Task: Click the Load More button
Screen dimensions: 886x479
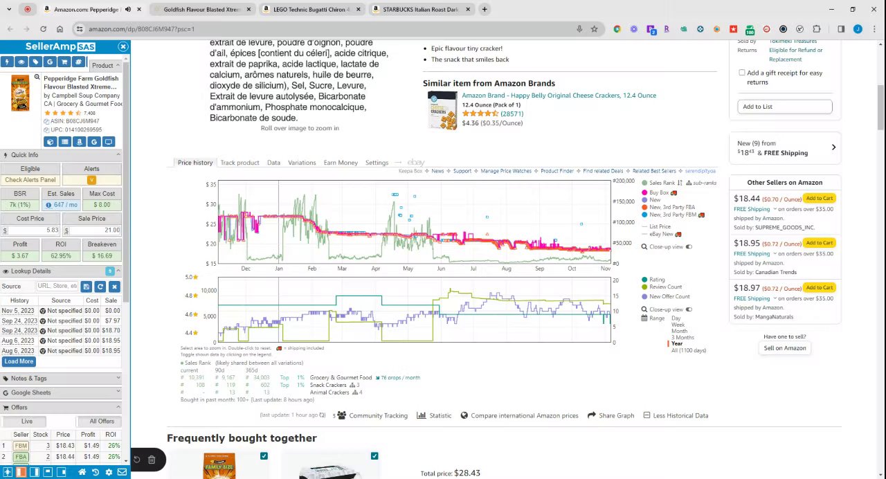Action: 19,361
